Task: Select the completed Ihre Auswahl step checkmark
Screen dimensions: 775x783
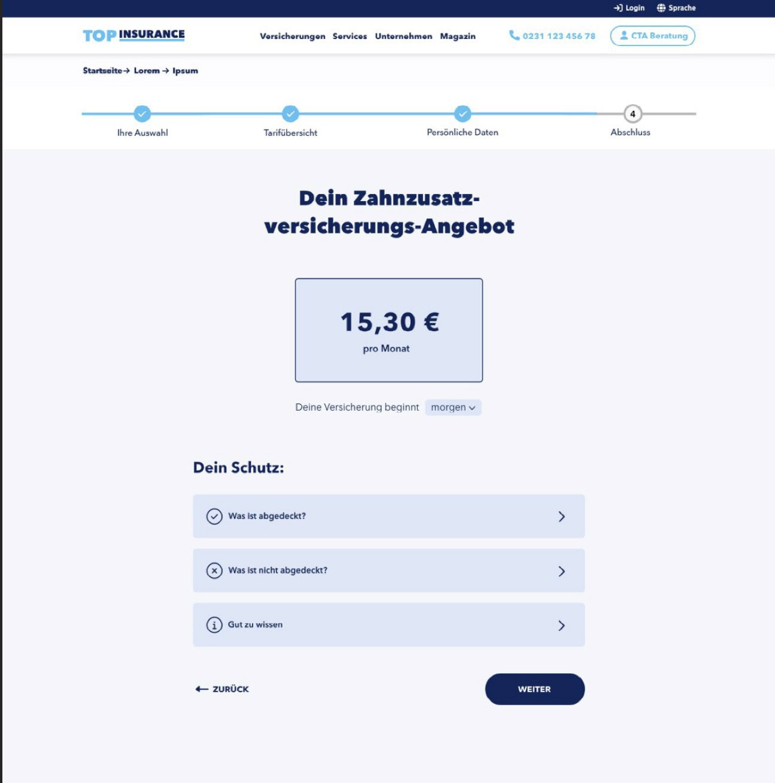Action: pyautogui.click(x=142, y=113)
